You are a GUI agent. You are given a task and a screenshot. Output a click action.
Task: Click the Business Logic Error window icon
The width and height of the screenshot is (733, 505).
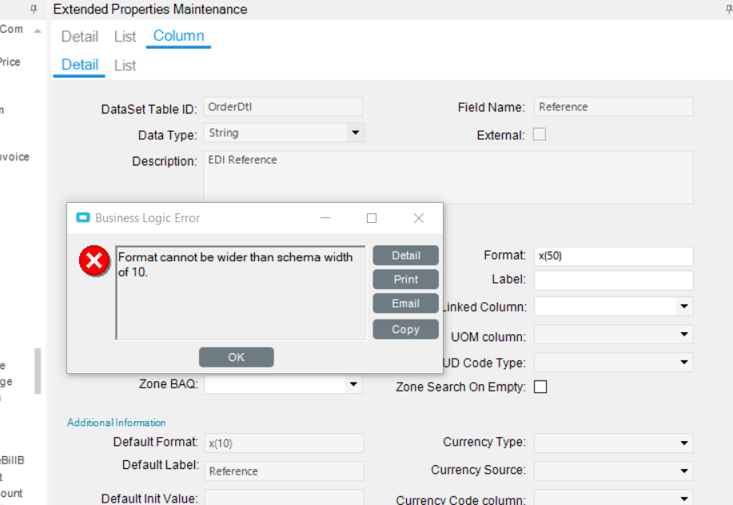pos(82,217)
